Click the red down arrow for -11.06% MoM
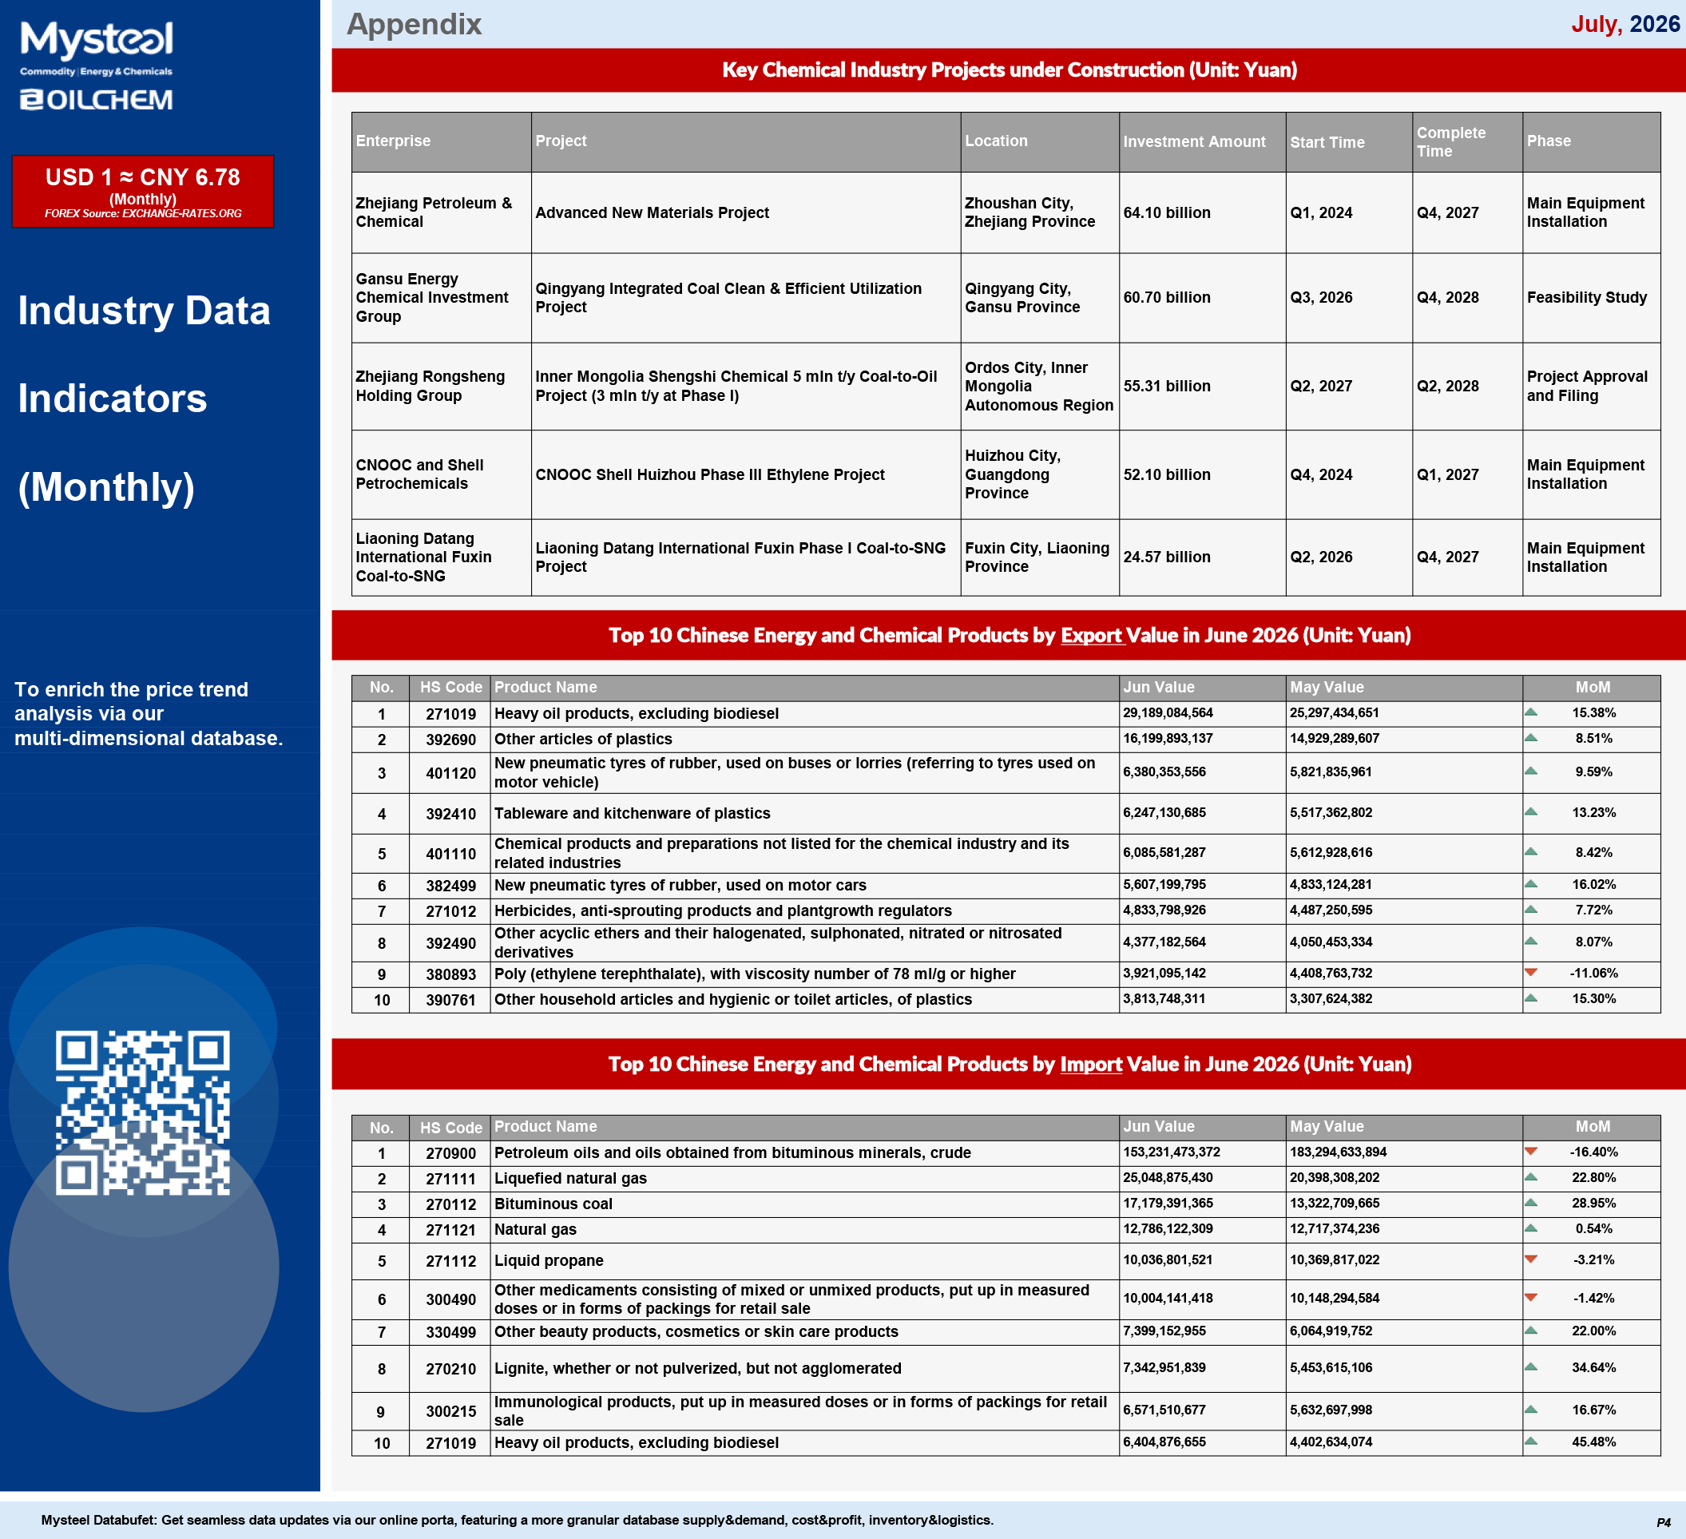Viewport: 1686px width, 1539px height. pyautogui.click(x=1530, y=972)
